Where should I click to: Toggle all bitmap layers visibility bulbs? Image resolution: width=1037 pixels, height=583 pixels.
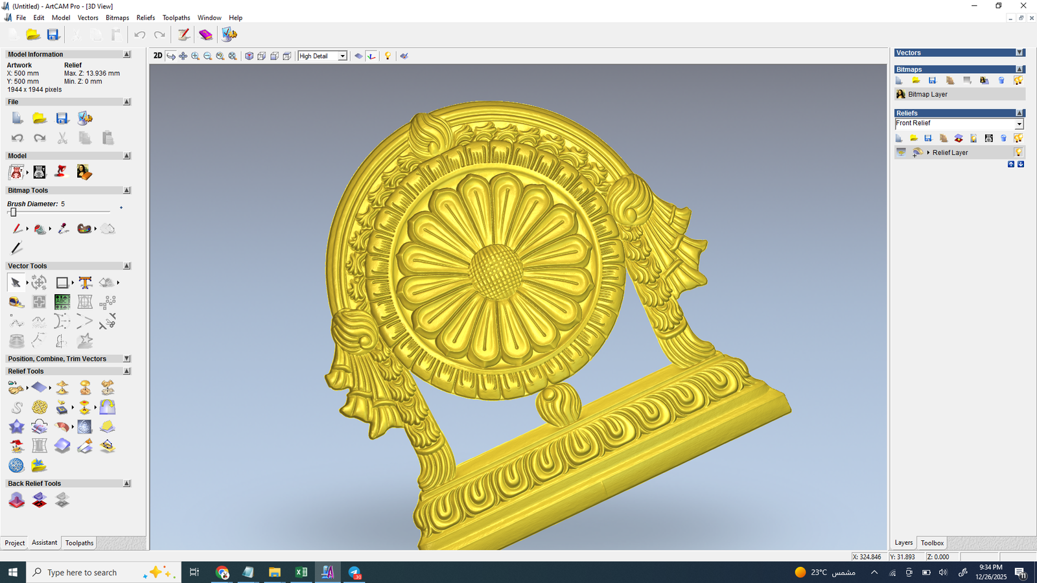(x=1018, y=80)
